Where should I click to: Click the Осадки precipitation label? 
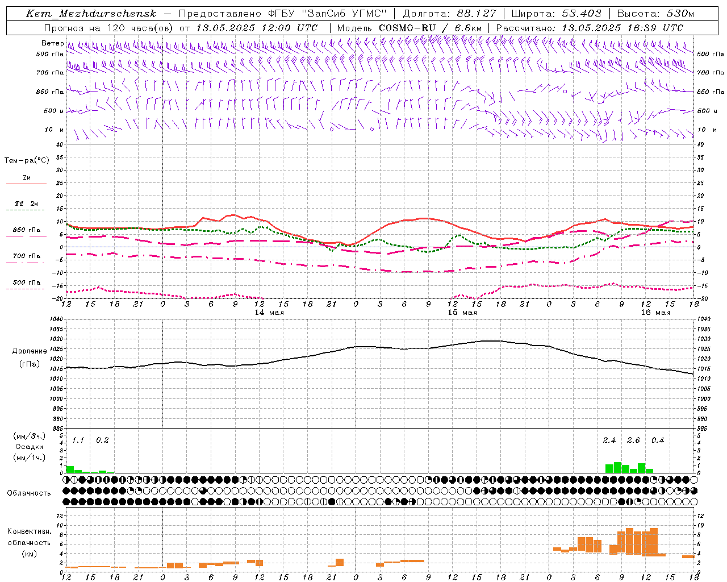pyautogui.click(x=30, y=447)
